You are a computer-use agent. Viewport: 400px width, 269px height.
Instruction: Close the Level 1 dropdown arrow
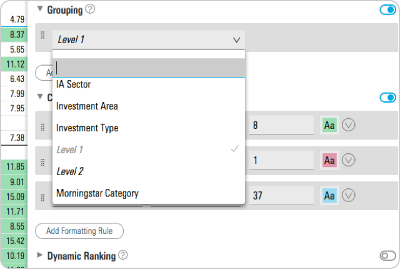(x=236, y=39)
